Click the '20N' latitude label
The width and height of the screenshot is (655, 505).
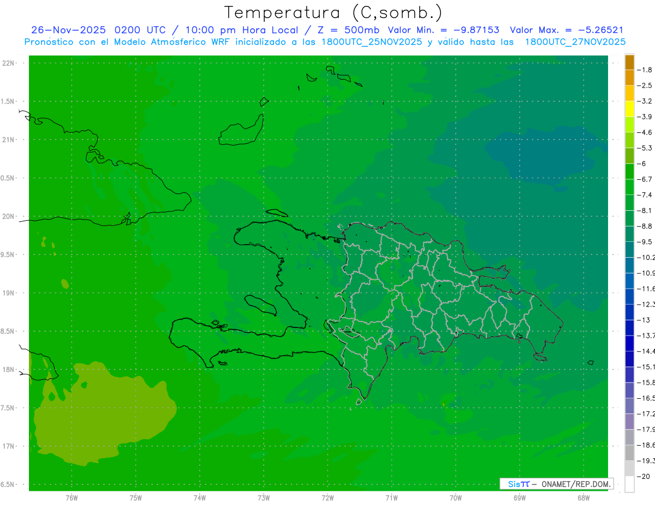tap(8, 216)
